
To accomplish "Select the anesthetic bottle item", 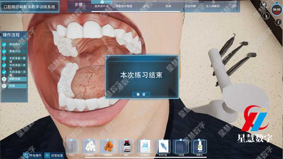I will [199, 146].
